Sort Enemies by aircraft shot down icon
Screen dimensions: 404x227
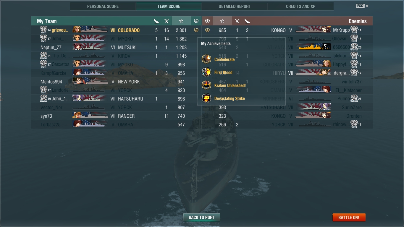point(237,21)
